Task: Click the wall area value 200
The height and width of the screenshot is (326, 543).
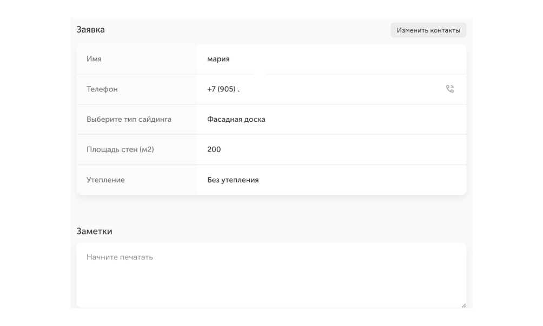Action: click(214, 149)
